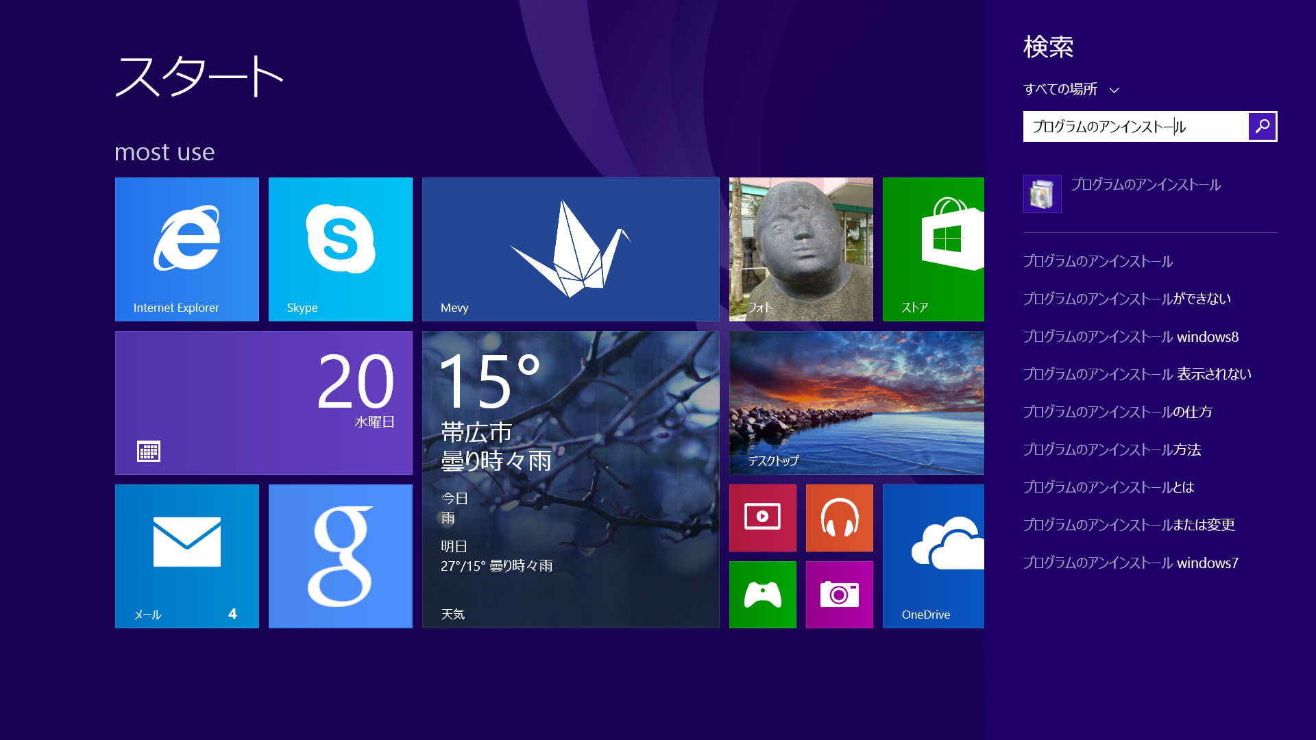The image size is (1316, 740).
Task: Click the magnifier search button
Action: [1262, 126]
